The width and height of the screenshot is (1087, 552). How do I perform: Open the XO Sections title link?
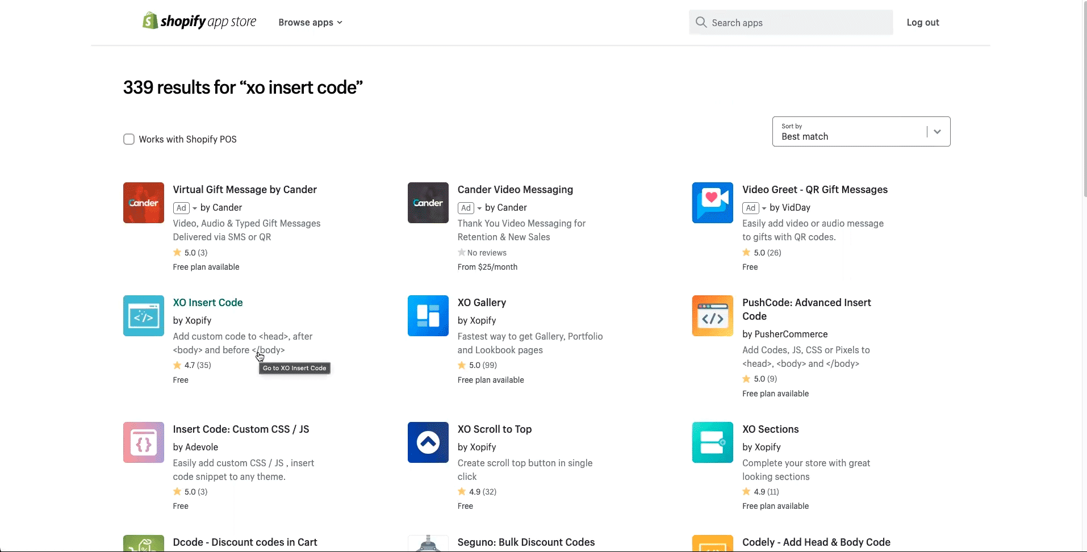770,429
